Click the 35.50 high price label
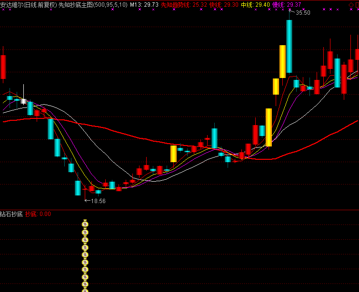 click(x=303, y=13)
